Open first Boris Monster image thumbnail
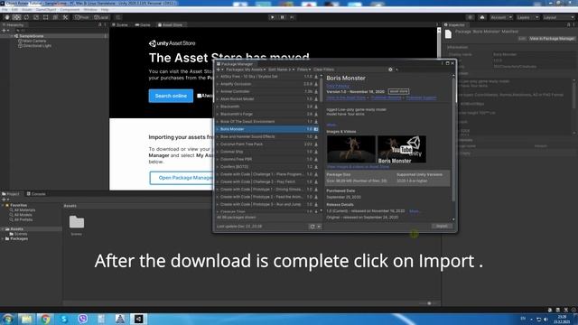Image resolution: width=578 pixels, height=325 pixels. point(351,149)
